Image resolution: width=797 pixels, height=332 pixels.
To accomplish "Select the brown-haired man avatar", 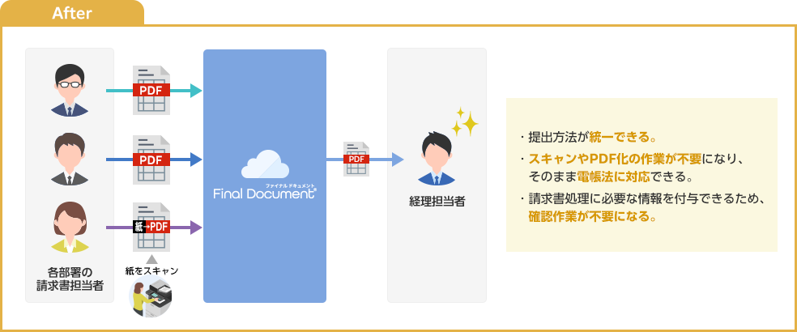I will [69, 159].
